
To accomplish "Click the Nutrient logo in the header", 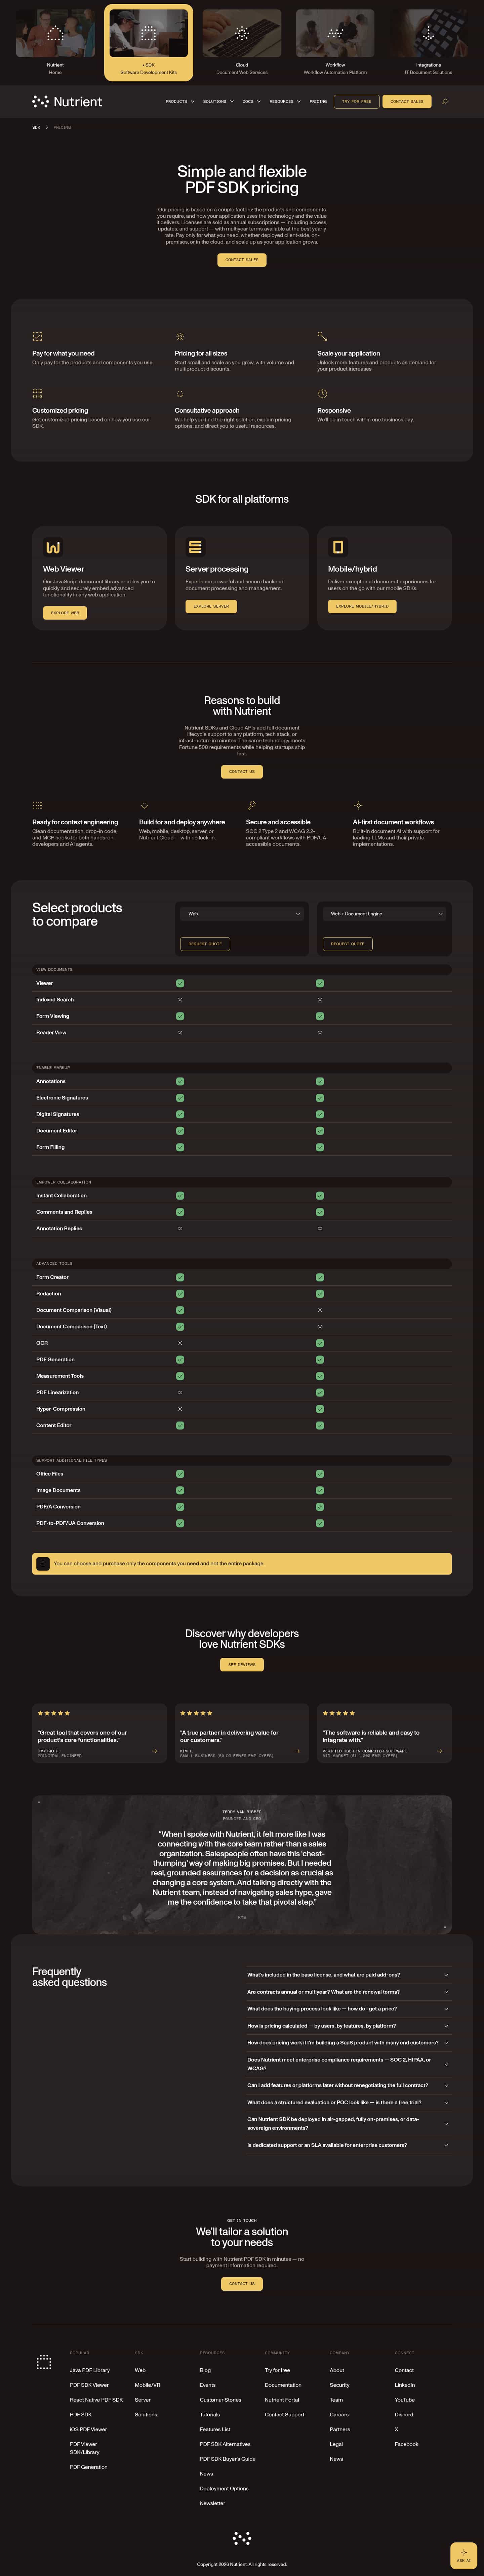I will point(67,101).
